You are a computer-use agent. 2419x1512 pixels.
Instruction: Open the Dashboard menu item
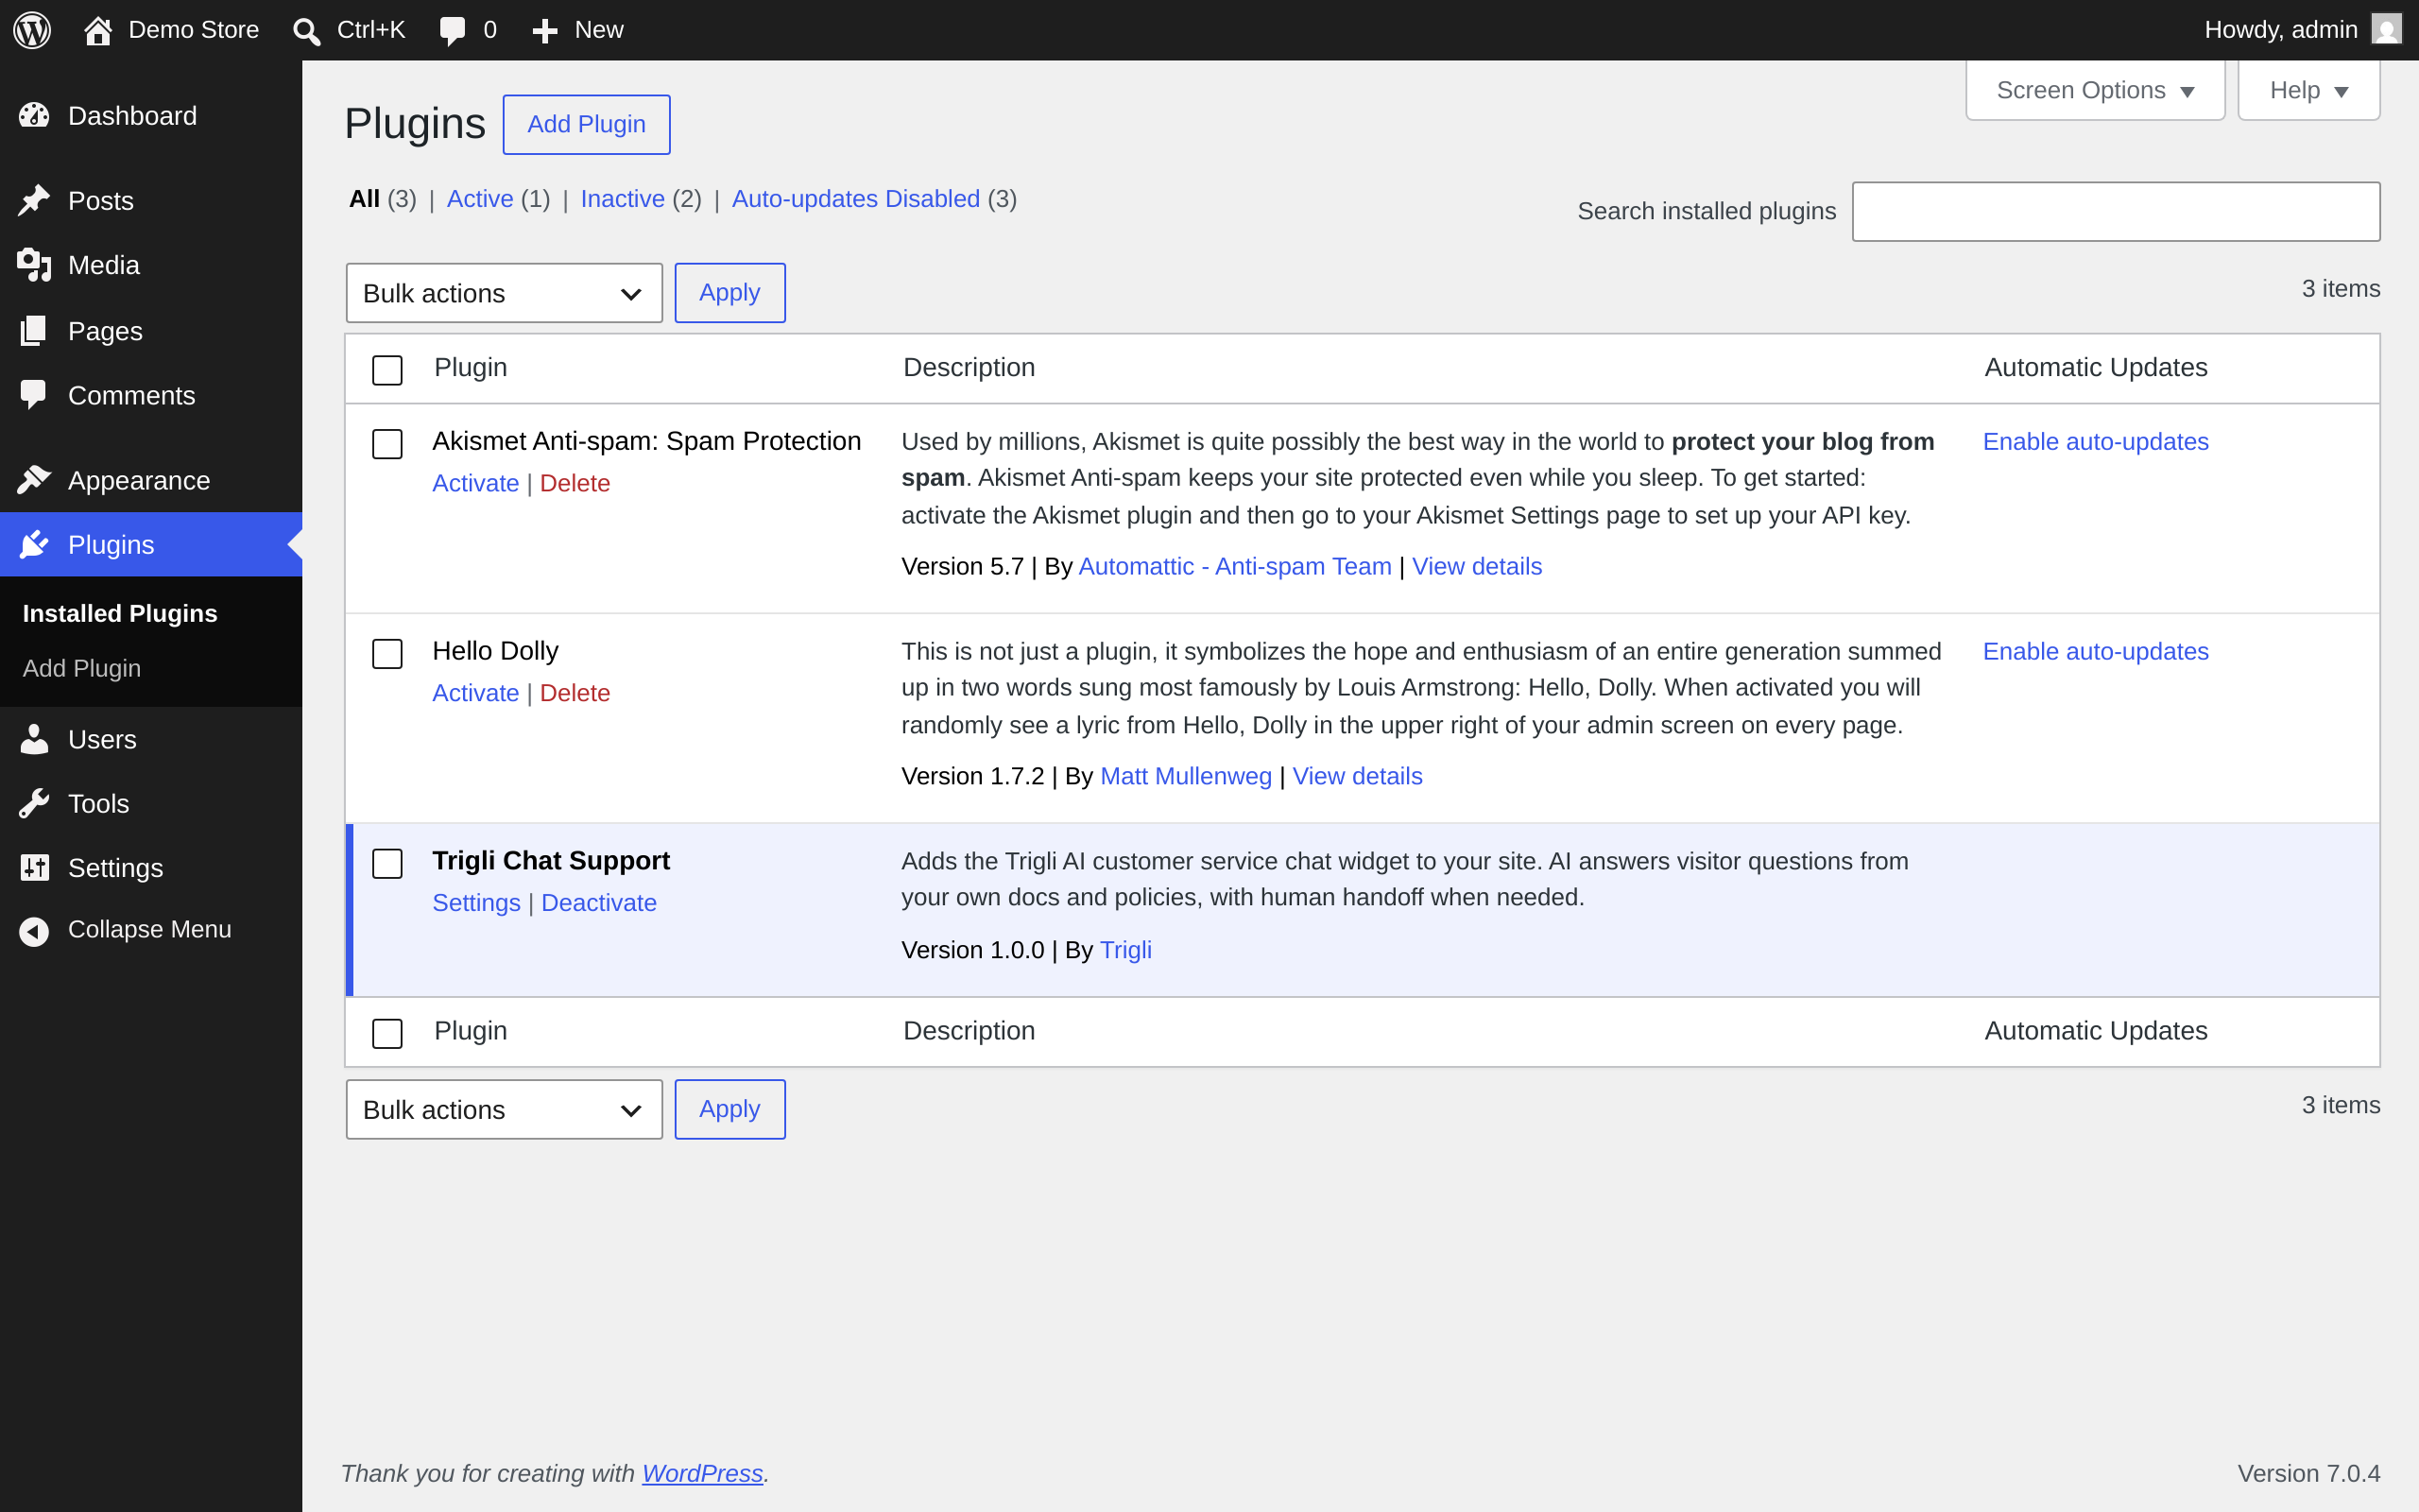[x=151, y=116]
